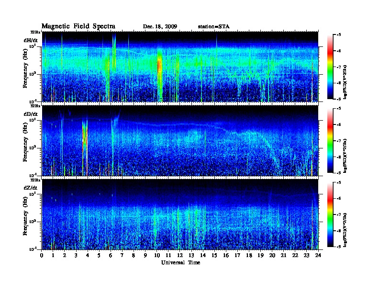The image size is (379, 293).
Task: Click hour 14 on the Universal Time axis
Action: (203, 255)
